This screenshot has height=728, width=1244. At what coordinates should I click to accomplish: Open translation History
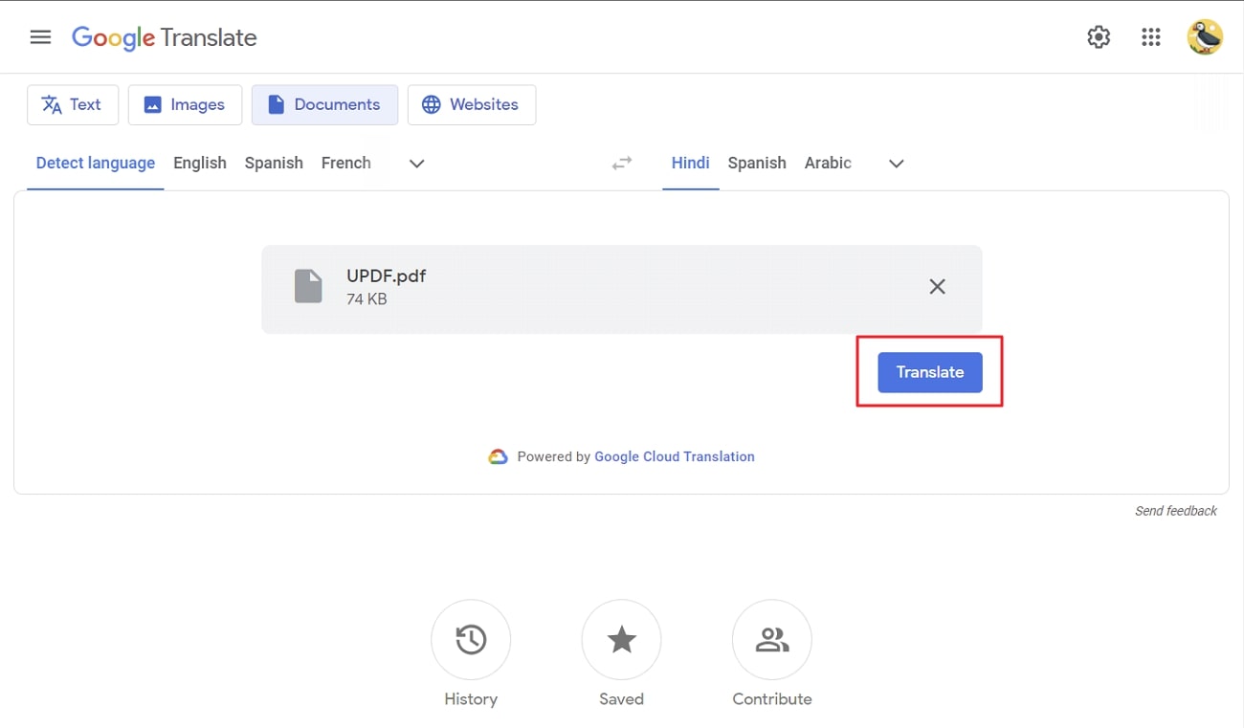click(470, 639)
